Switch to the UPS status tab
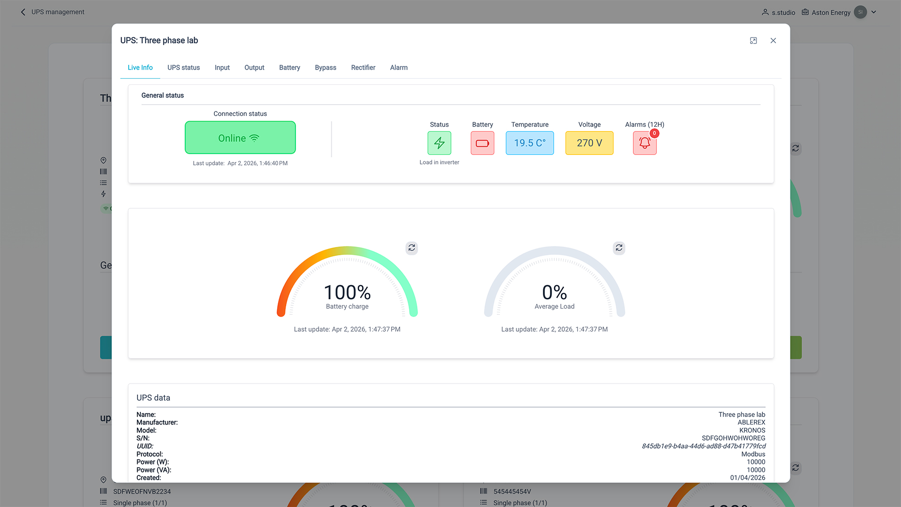 click(183, 67)
